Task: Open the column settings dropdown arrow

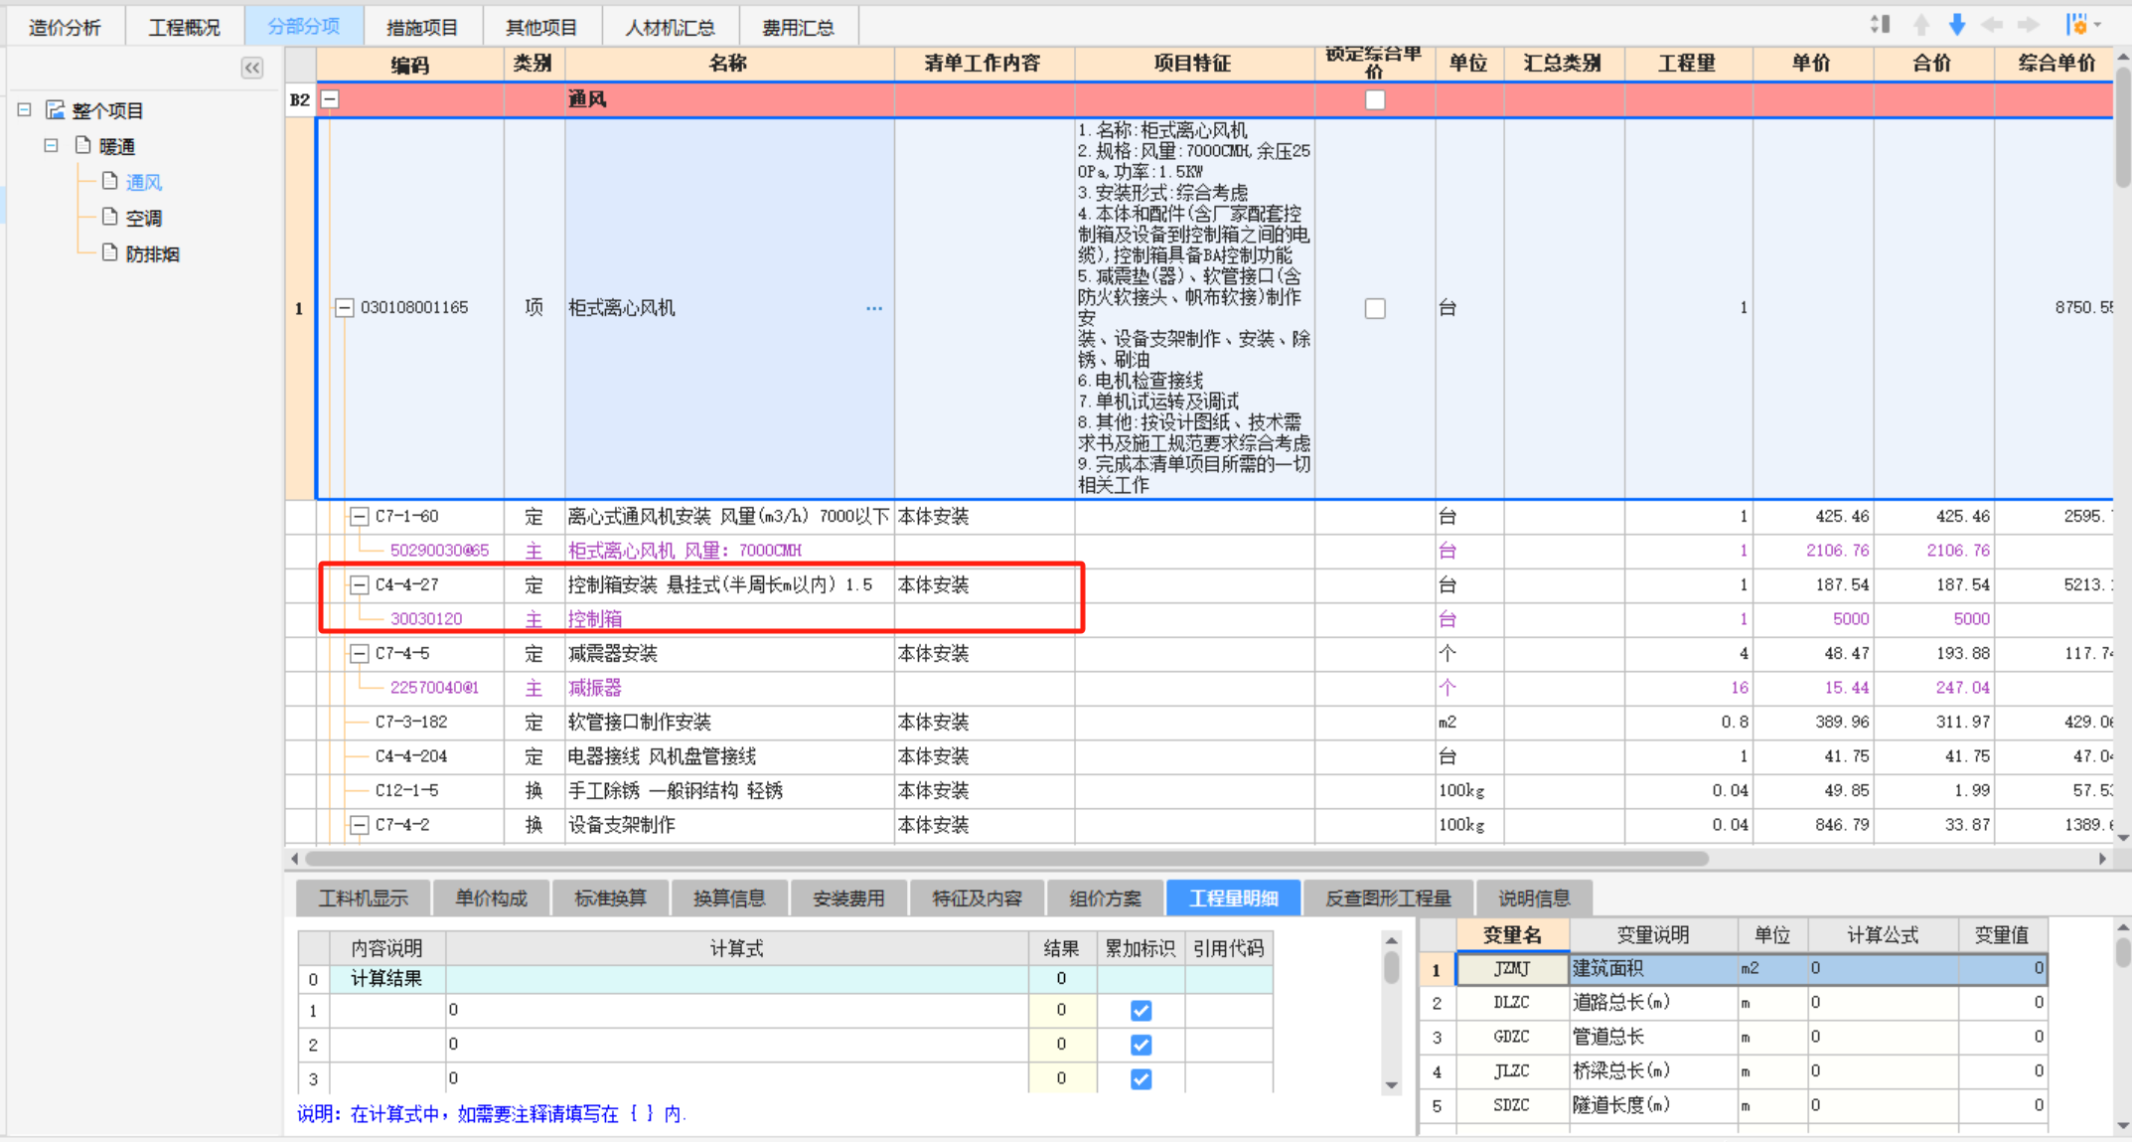Action: 2098,26
